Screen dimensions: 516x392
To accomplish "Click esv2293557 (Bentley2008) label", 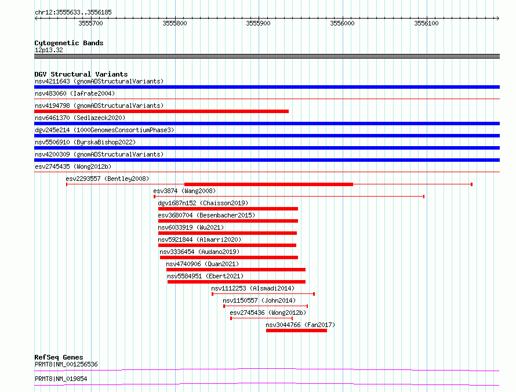I will (107, 179).
